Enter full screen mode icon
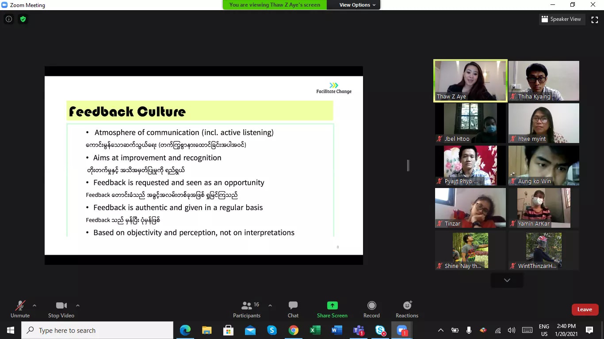Viewport: 604px width, 339px height. click(595, 19)
